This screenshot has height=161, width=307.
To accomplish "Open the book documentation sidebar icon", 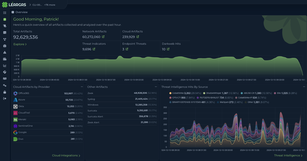I will [5, 79].
